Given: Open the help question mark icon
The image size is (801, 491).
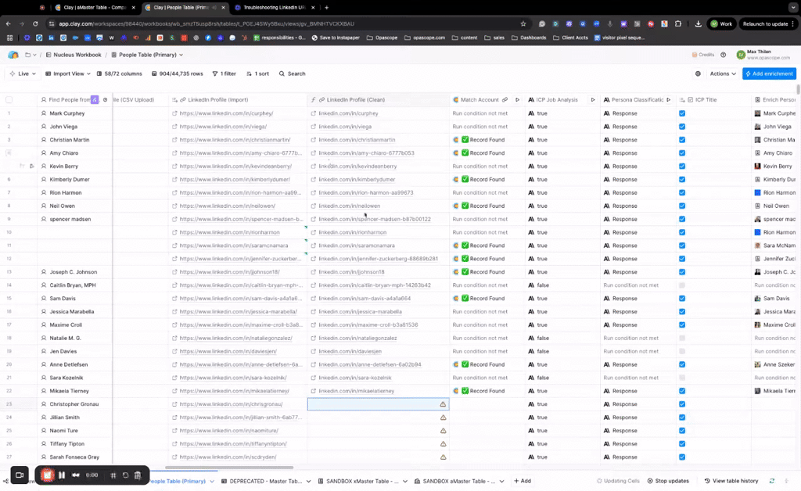Looking at the screenshot, I should (x=723, y=55).
